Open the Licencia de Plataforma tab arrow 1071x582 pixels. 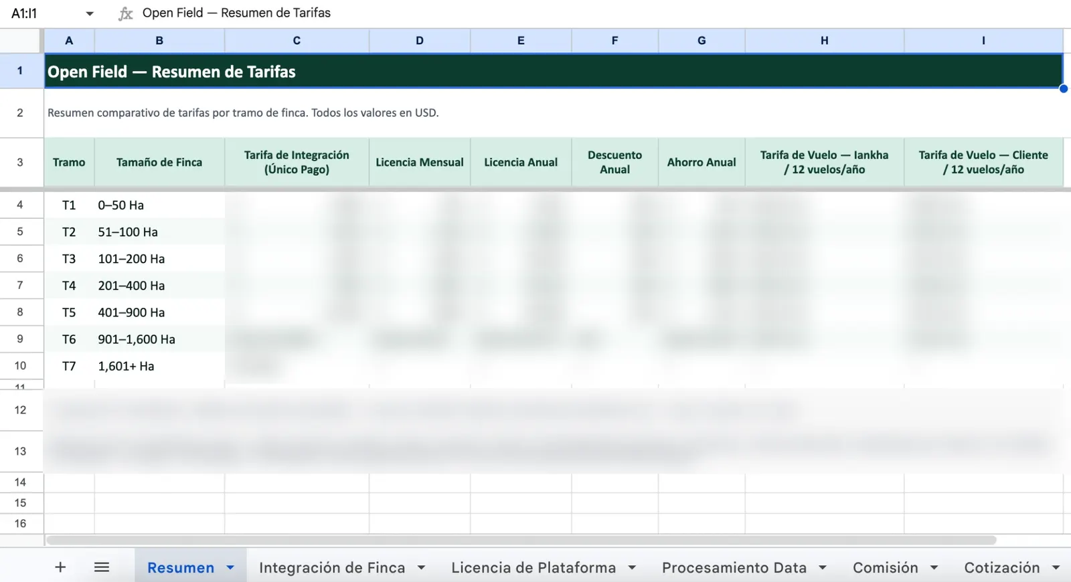pyautogui.click(x=632, y=567)
